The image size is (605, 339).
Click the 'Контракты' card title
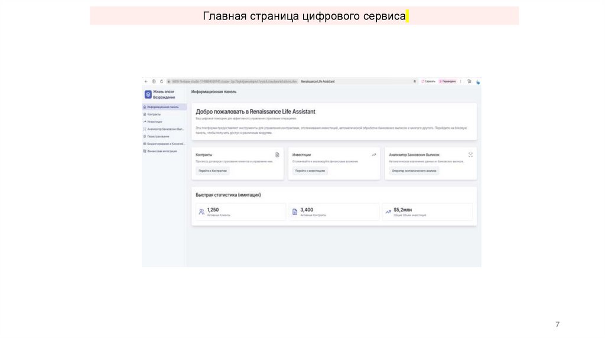(x=204, y=155)
